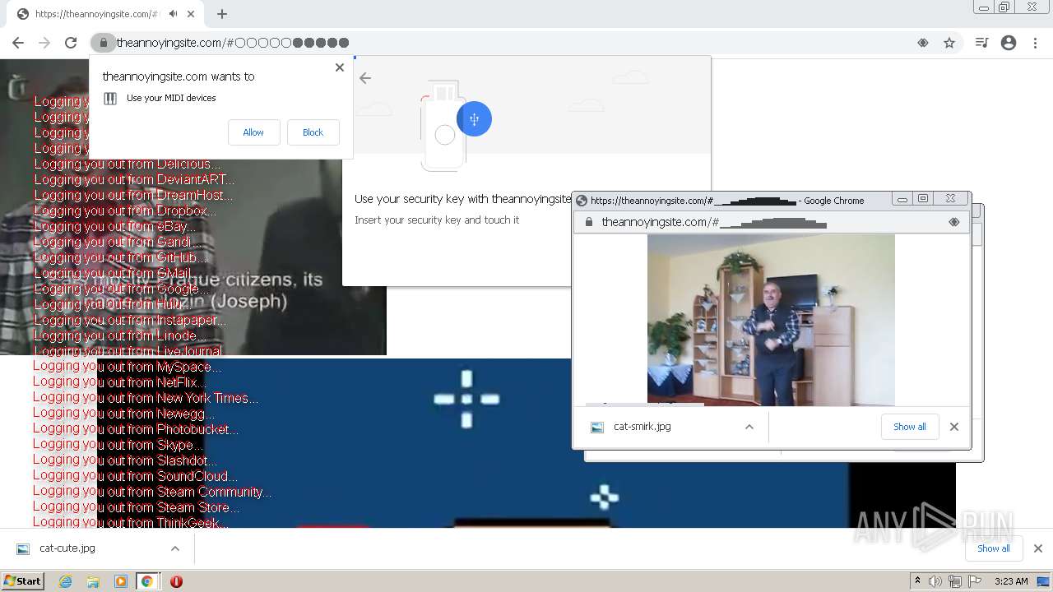
Task: Expand options for cat-smirk.jpg download
Action: click(x=749, y=427)
